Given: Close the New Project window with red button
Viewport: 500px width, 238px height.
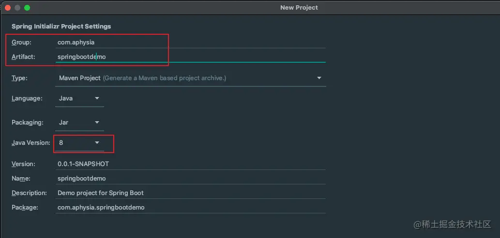Looking at the screenshot, I should click(8, 8).
